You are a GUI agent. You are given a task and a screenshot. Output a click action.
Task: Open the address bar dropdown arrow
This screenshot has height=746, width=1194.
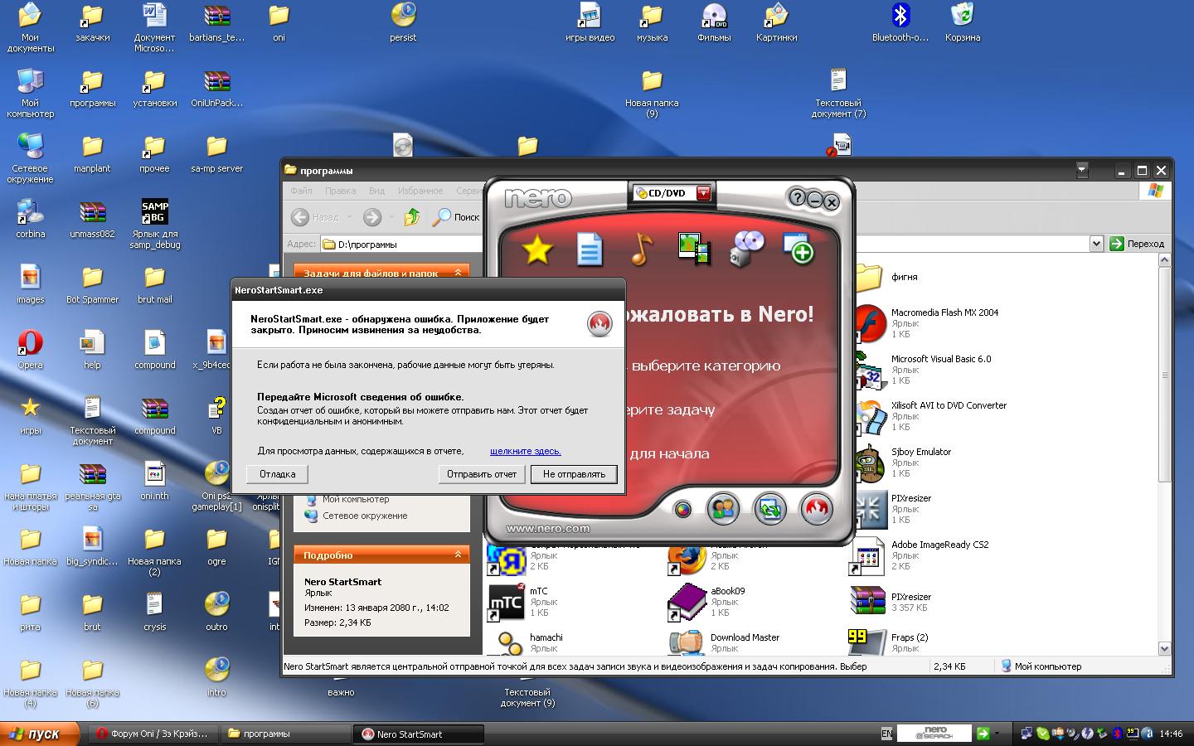click(x=1096, y=244)
